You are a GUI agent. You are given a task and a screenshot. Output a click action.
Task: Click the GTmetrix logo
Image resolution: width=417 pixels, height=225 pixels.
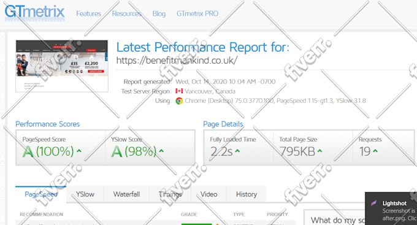[34, 12]
